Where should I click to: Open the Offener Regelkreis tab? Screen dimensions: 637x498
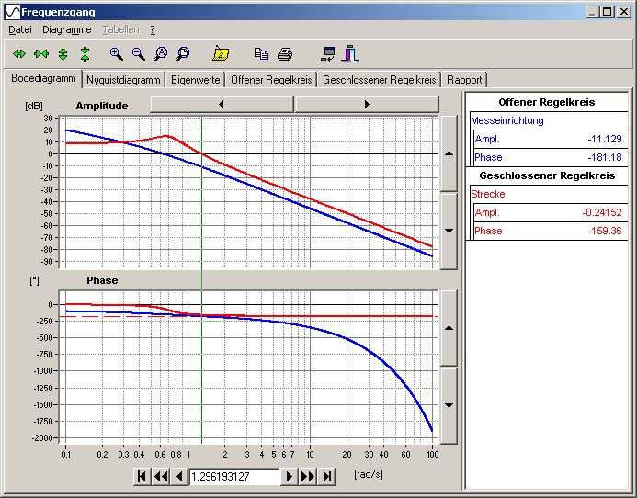271,80
